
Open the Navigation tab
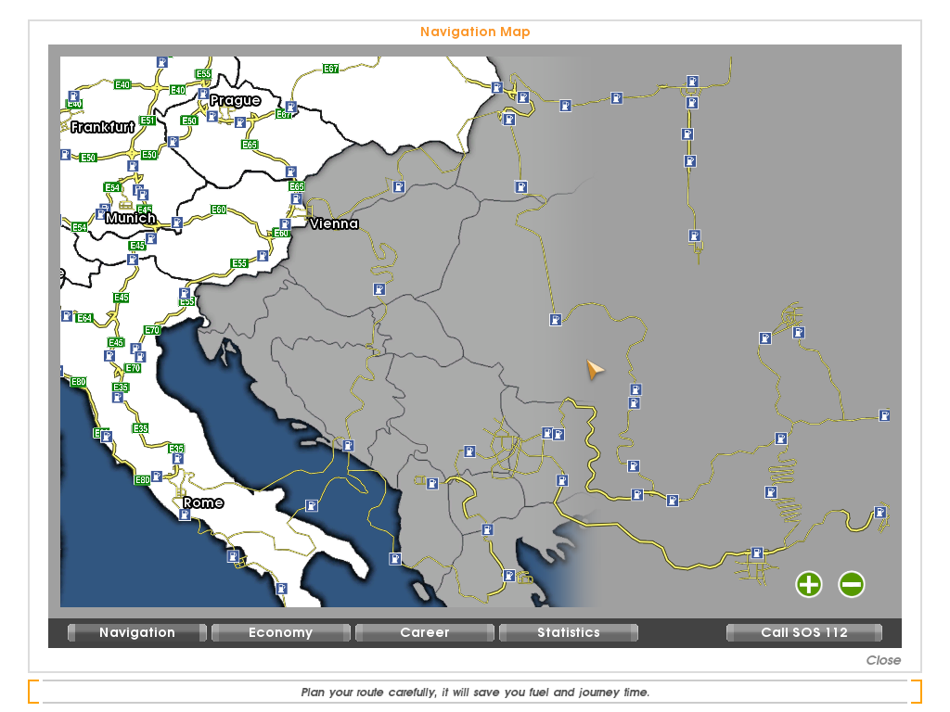pos(137,632)
